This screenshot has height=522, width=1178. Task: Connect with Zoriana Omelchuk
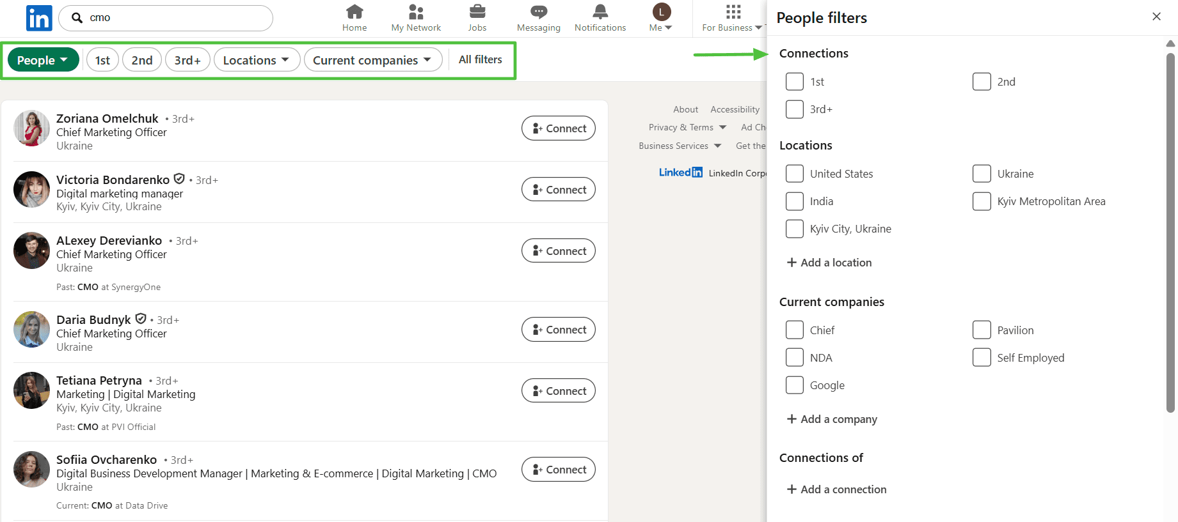click(x=558, y=128)
